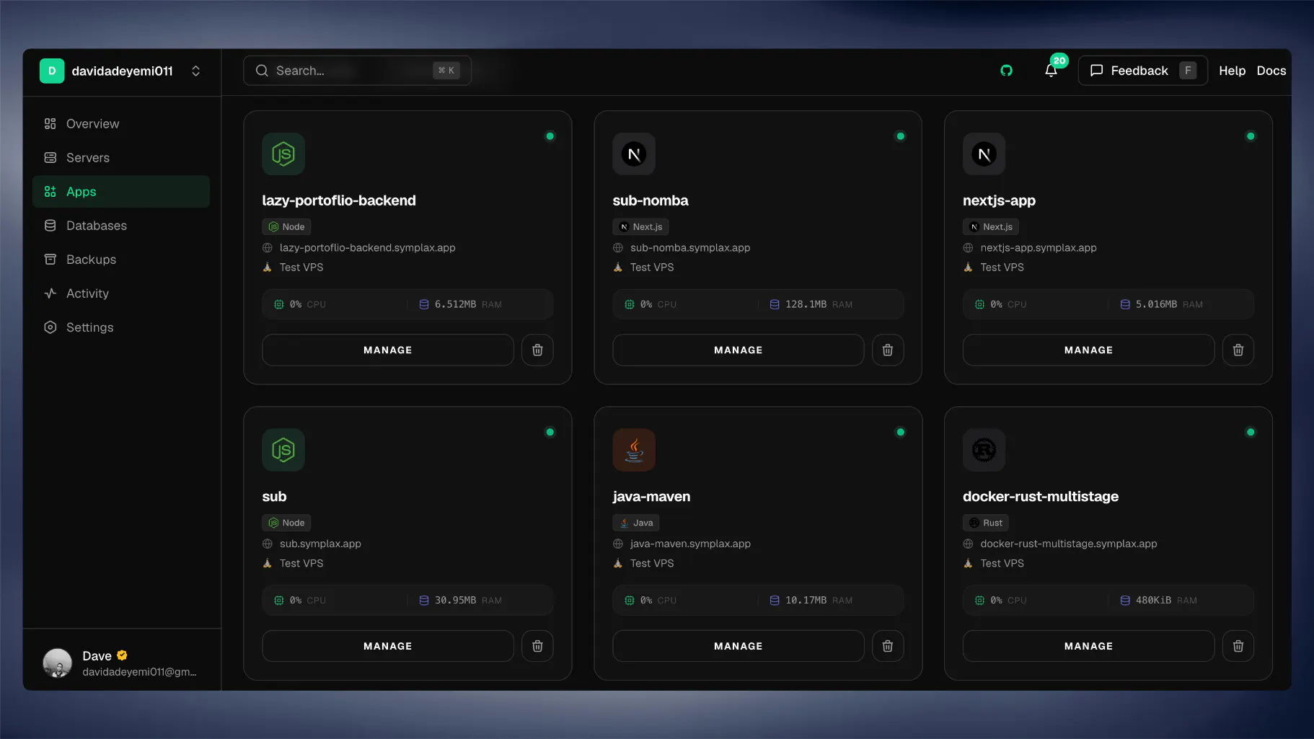Open notifications bell with 20 badge
Screen dimensions: 1314x739
coord(1051,71)
